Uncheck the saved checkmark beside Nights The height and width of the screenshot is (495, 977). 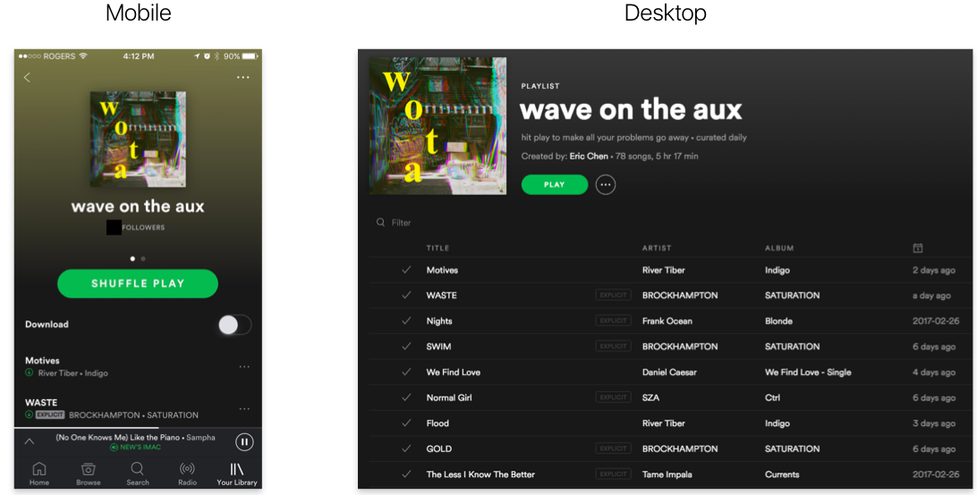tap(406, 321)
